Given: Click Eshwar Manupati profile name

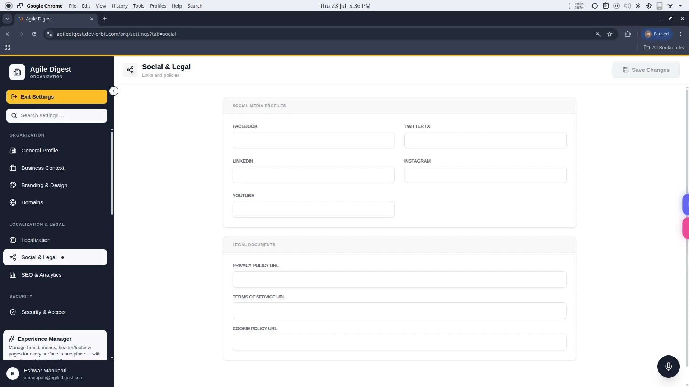Looking at the screenshot, I should [45, 371].
